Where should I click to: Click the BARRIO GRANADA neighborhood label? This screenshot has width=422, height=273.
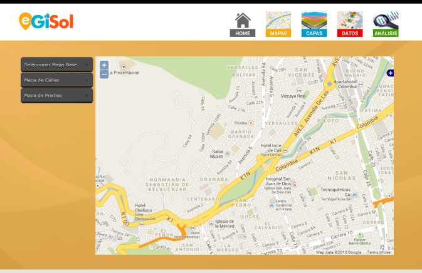[x=241, y=134]
